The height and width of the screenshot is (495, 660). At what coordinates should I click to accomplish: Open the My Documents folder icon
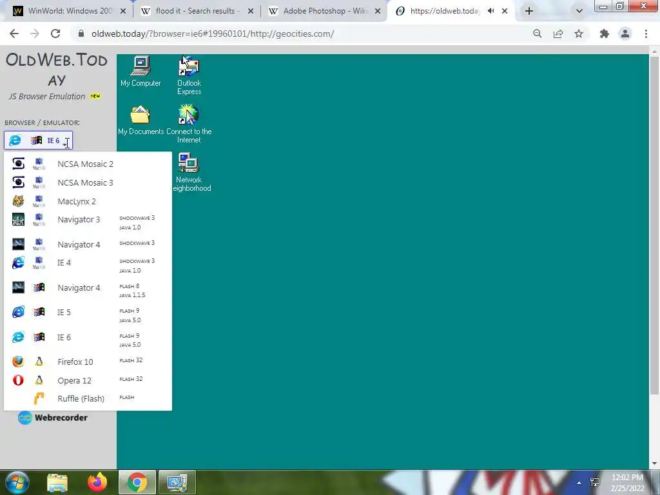tap(141, 120)
